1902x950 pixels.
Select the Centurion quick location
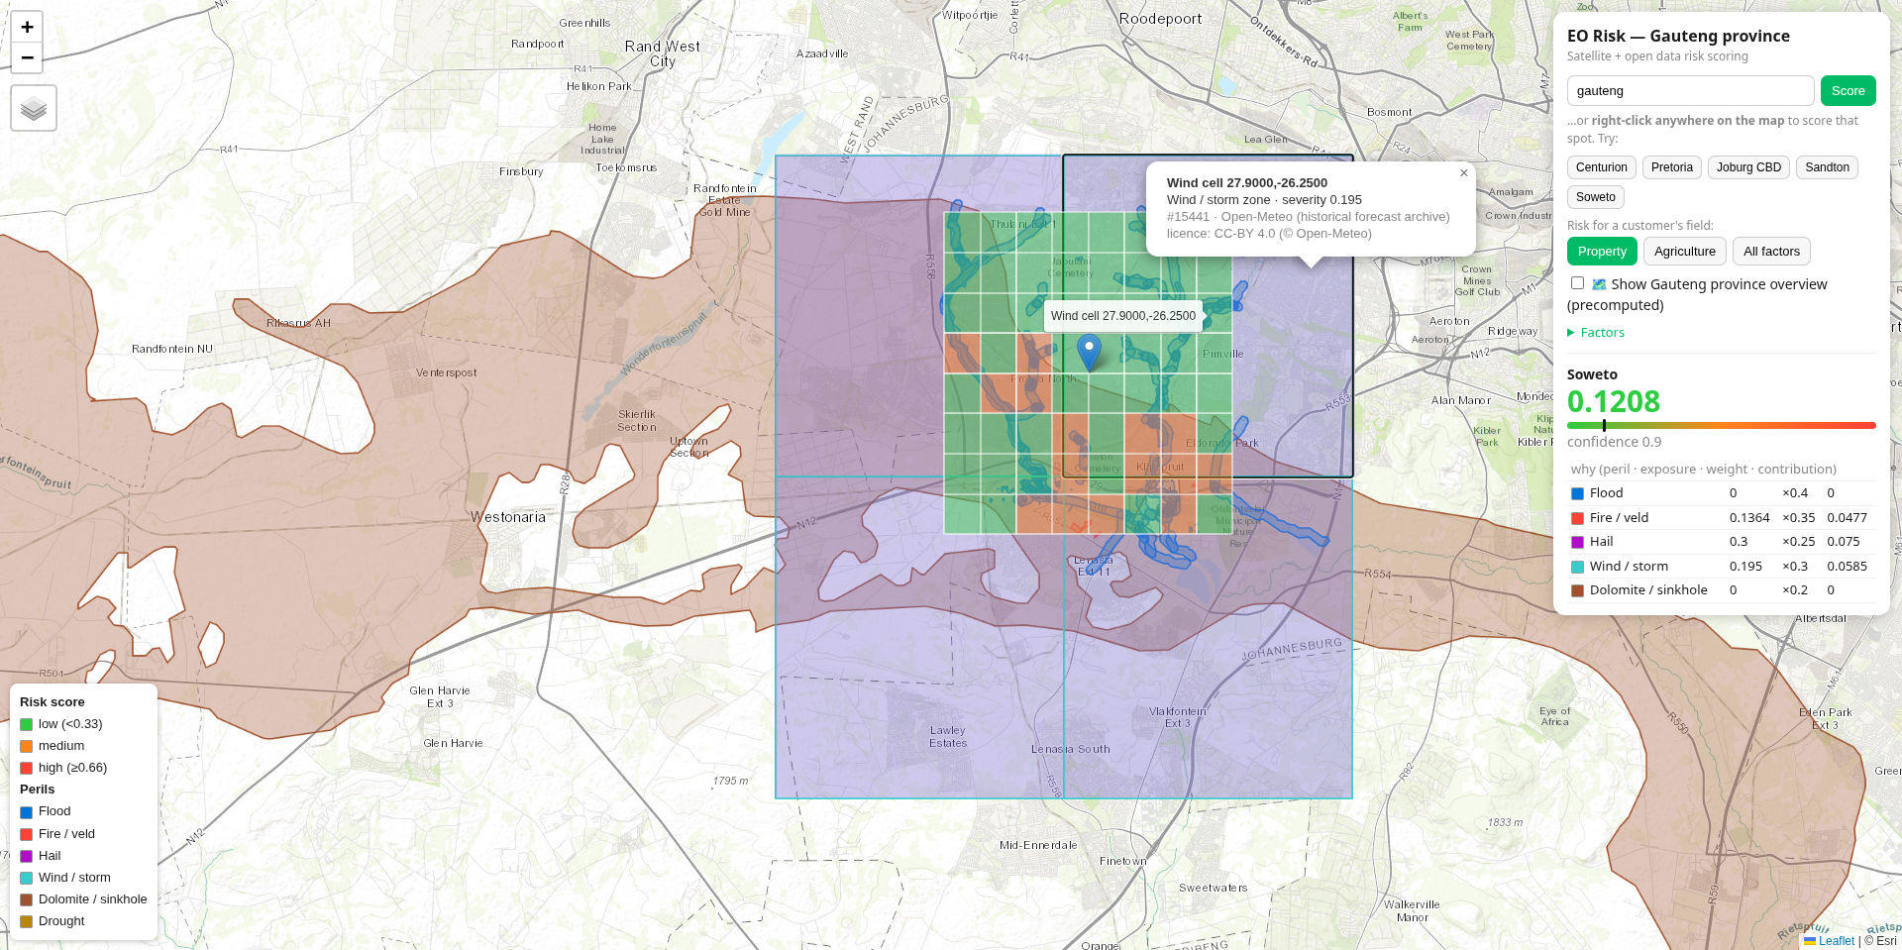1601,167
